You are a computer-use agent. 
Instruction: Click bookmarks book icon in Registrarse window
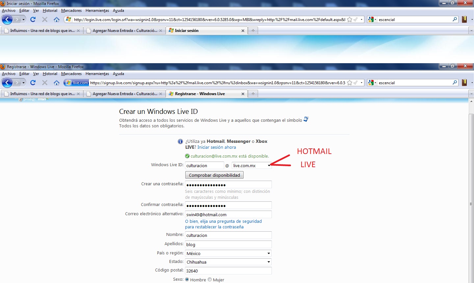464,83
